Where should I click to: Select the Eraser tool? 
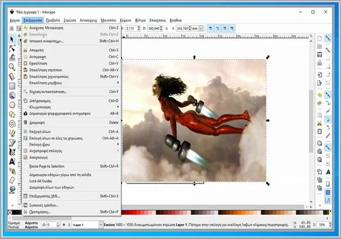click(x=12, y=180)
